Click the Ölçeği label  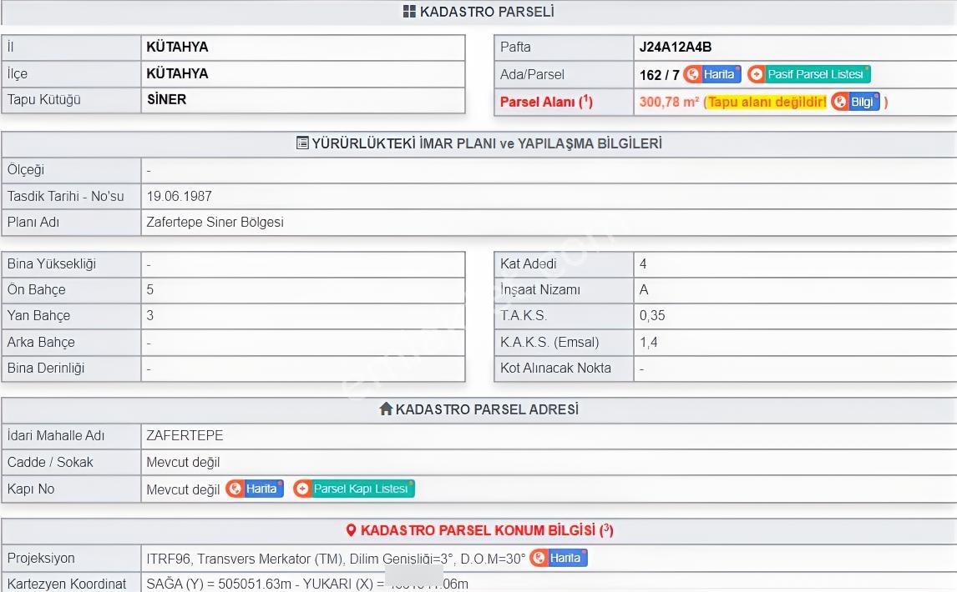(26, 169)
